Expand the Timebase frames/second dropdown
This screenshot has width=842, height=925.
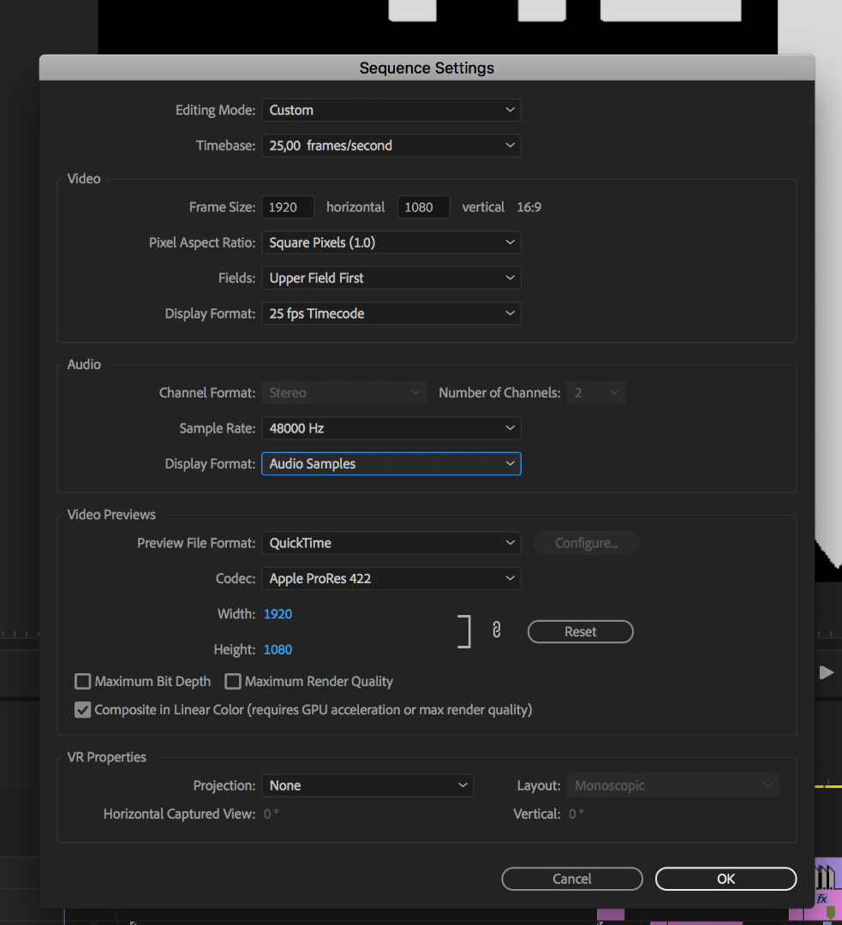point(391,146)
